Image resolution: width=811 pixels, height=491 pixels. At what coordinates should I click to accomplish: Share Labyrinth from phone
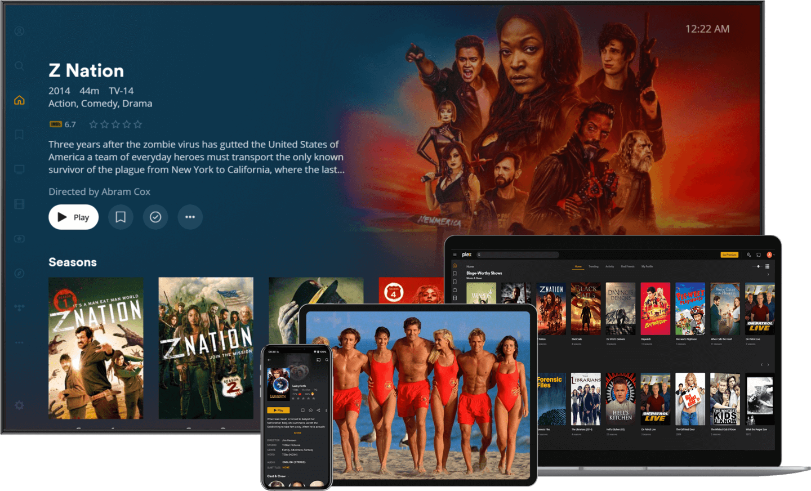(x=318, y=410)
